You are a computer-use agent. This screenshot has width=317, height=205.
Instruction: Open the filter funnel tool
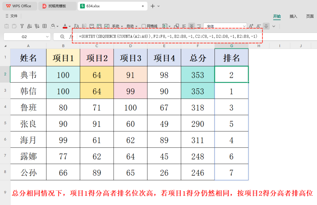pyautogui.click(x=22, y=26)
